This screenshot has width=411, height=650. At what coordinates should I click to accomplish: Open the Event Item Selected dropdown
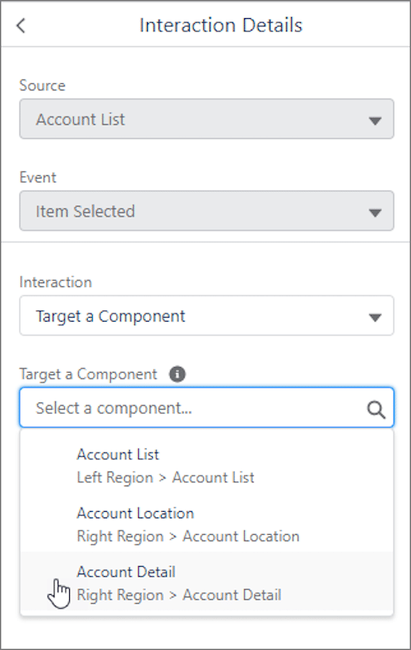207,211
